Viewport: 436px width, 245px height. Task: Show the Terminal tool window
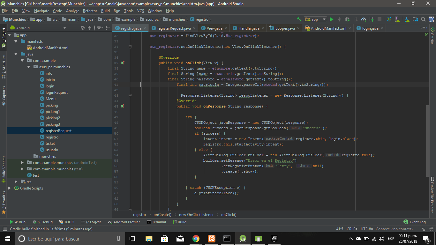156,222
